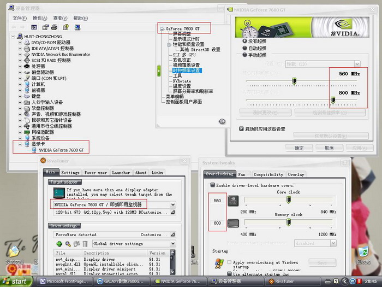
Task: Click the 560 MHz core frequency slider handle
Action: click(294, 81)
